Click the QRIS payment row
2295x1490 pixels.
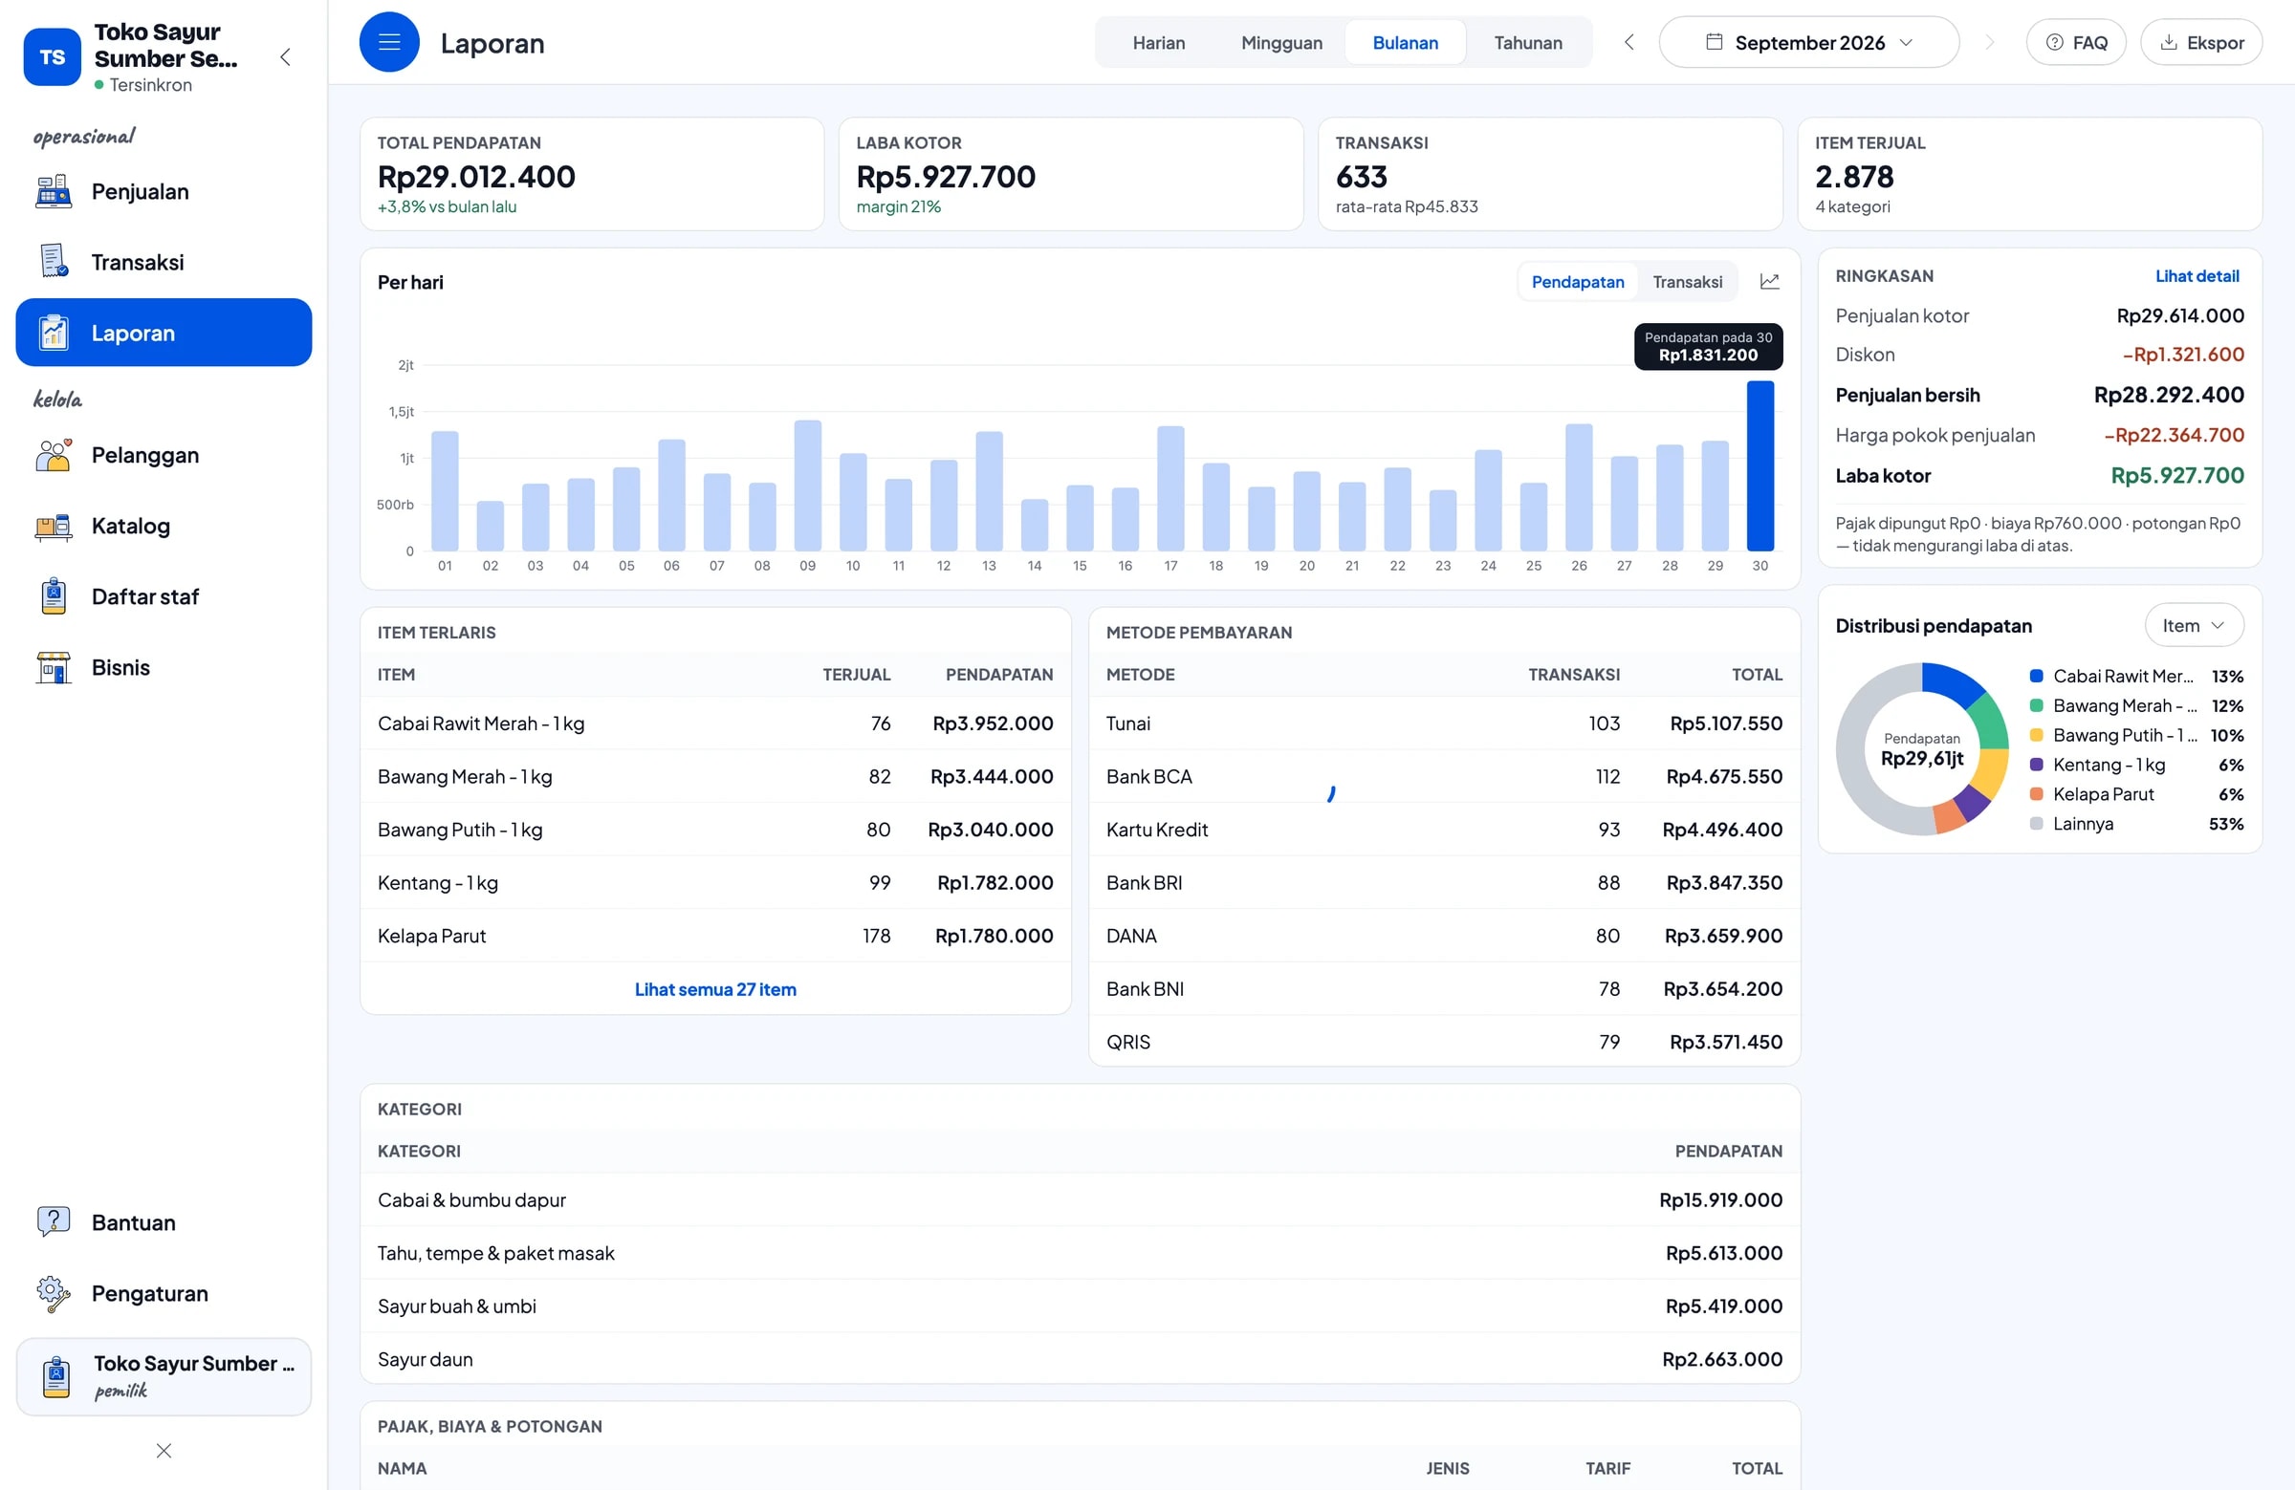click(1444, 1042)
